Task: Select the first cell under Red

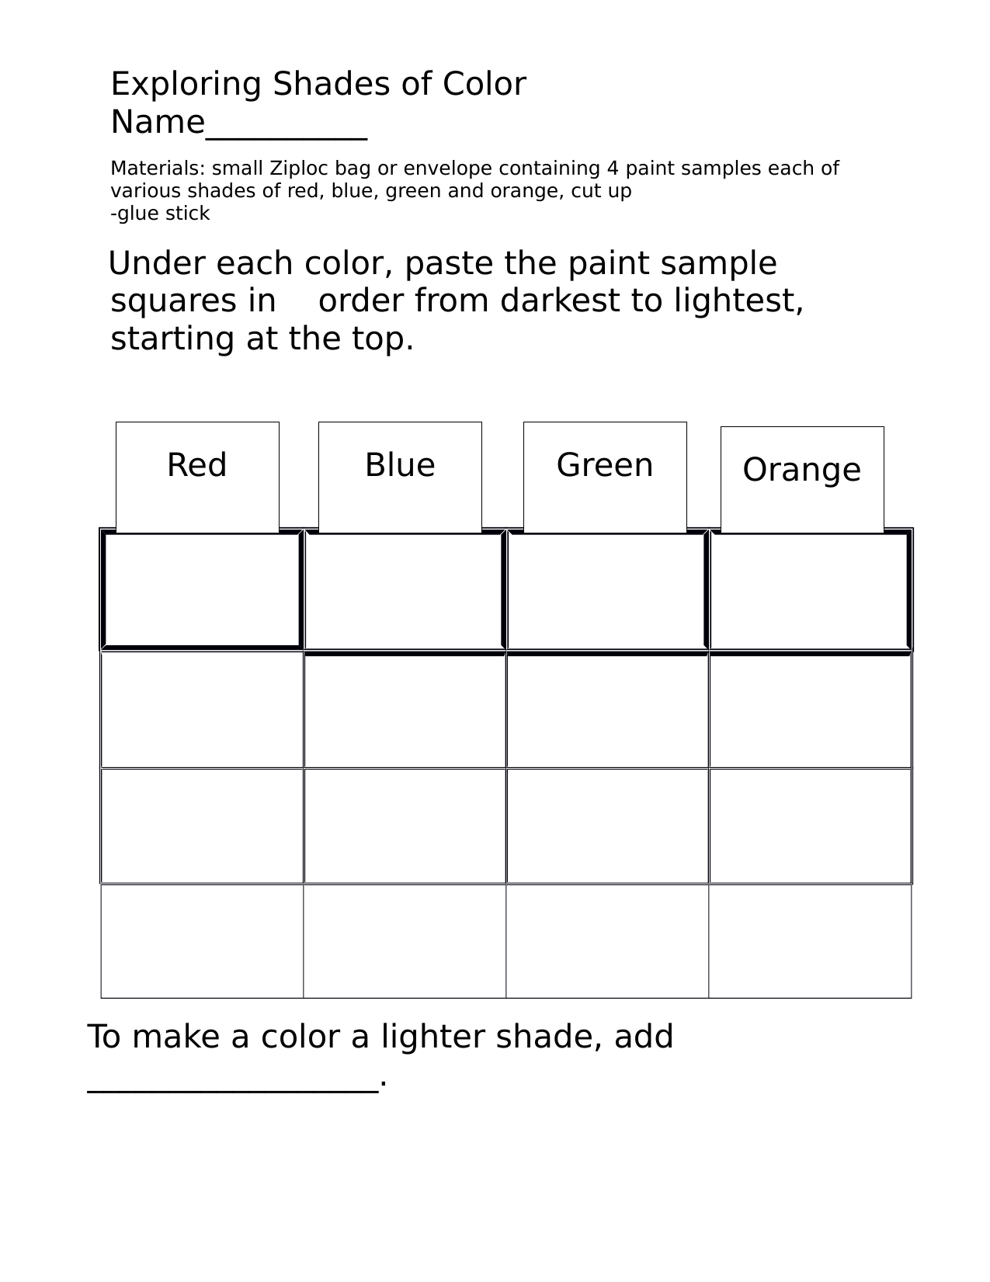Action: coord(202,590)
